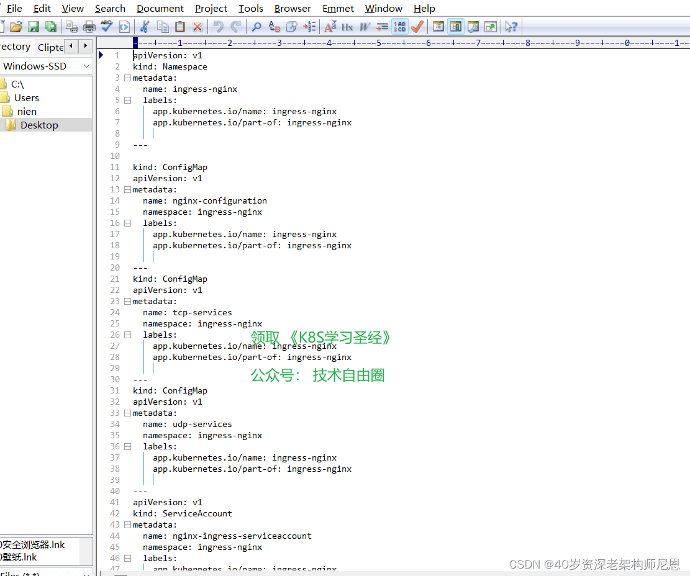Toggle Word Wrap with the W icon
Viewport: 690px width, 576px height.
pyautogui.click(x=365, y=27)
